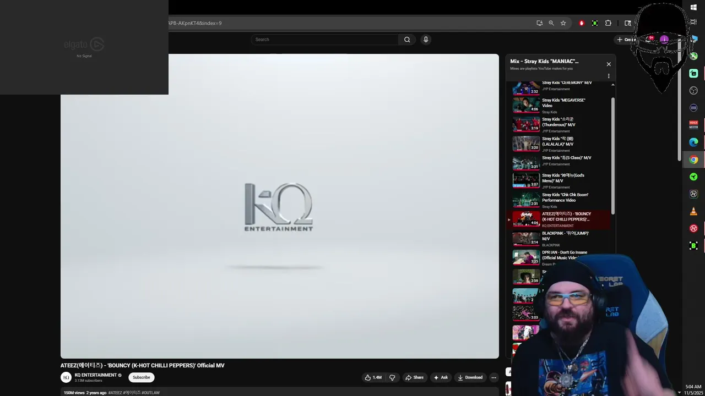Focus the YouTube search input field

[325, 40]
